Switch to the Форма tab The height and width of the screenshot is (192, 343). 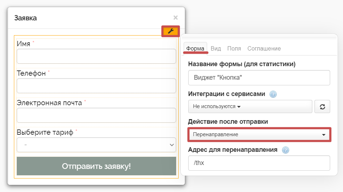click(195, 48)
